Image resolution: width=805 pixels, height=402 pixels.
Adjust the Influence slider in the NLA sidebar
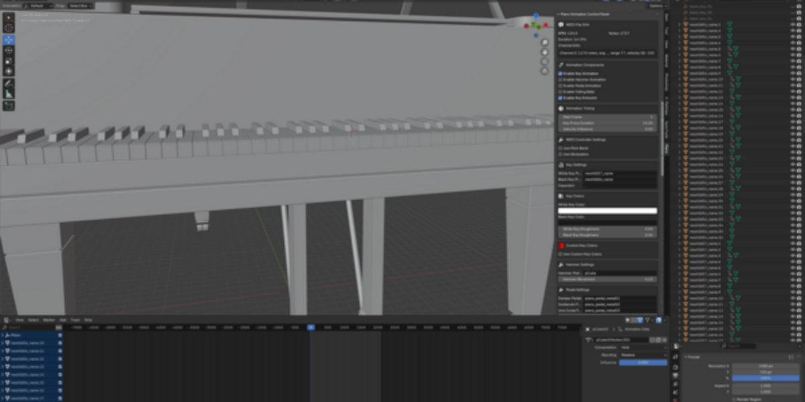click(643, 362)
